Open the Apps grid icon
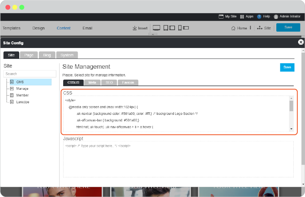 coord(242,17)
